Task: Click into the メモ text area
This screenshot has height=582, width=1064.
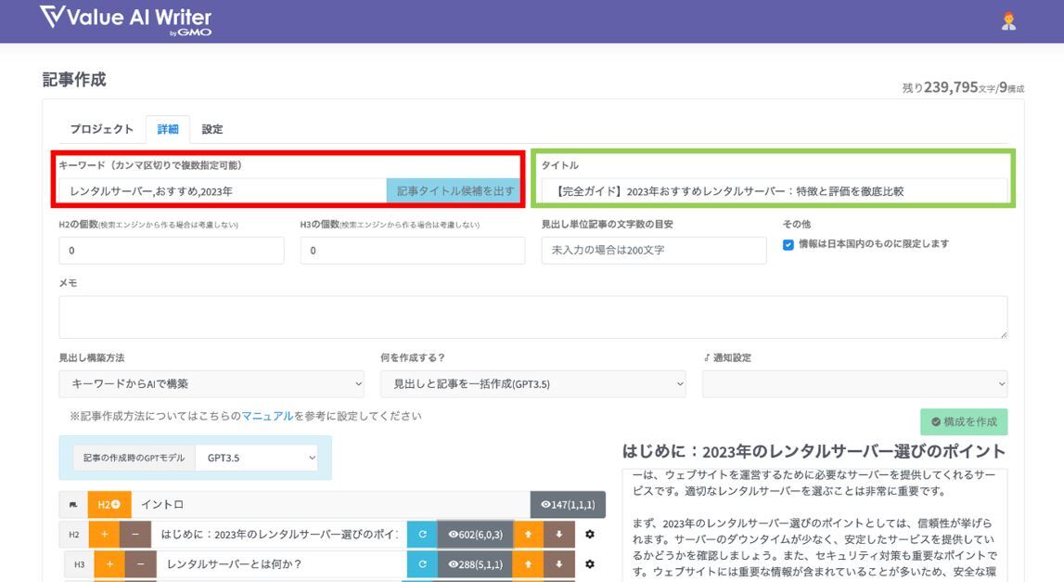Action: coord(533,317)
